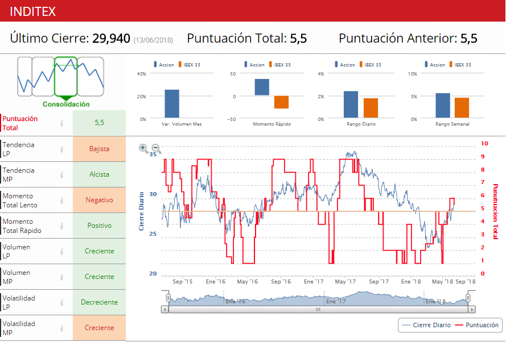The width and height of the screenshot is (506, 342).
Task: Click the Consolidación label
Action: [66, 105]
